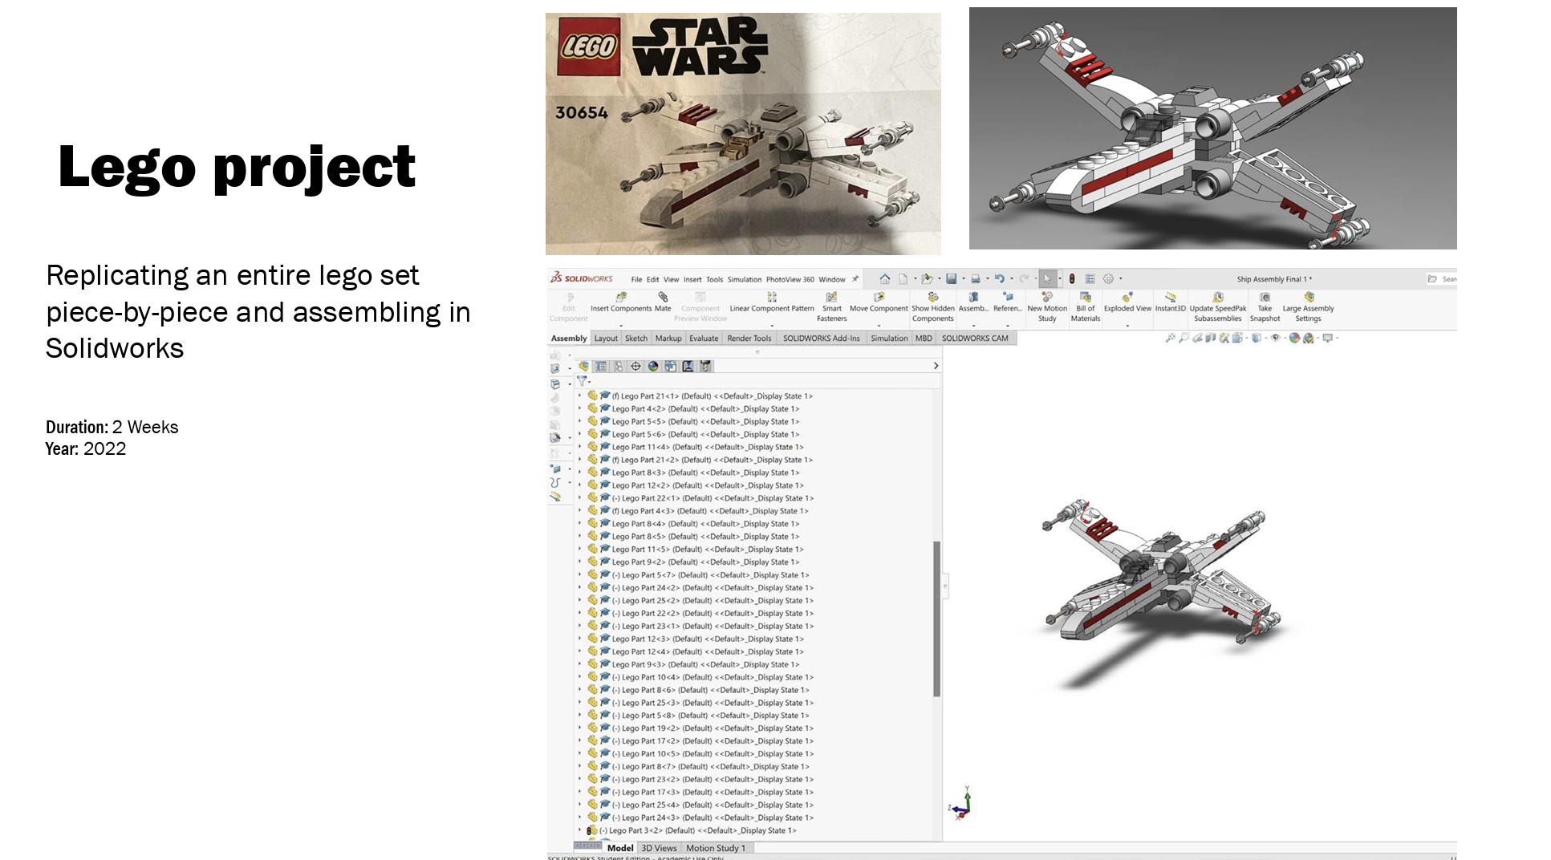Switch to the MBD tab
Screen dimensions: 1551x860
point(924,339)
